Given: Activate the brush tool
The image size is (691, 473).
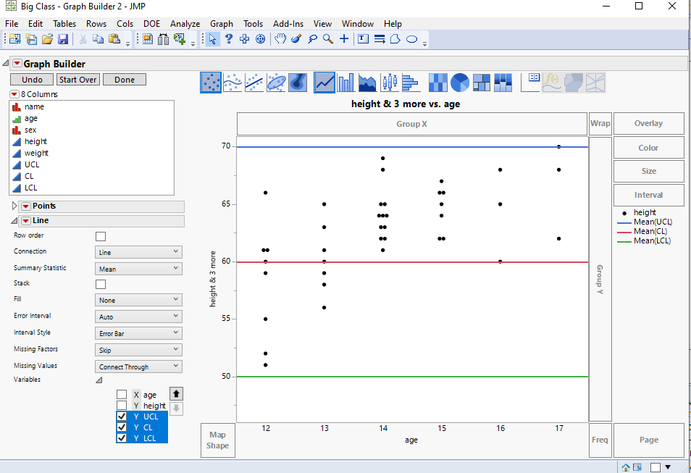Looking at the screenshot, I should tap(296, 39).
